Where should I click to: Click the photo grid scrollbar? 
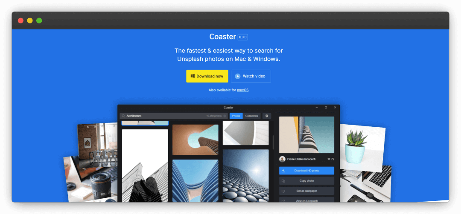click(x=273, y=142)
